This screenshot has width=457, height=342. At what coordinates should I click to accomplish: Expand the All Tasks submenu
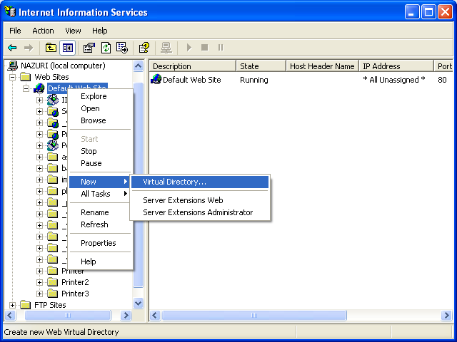[99, 194]
